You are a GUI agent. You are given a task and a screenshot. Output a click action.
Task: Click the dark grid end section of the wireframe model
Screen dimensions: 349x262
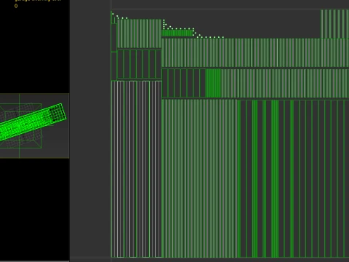tap(57, 113)
